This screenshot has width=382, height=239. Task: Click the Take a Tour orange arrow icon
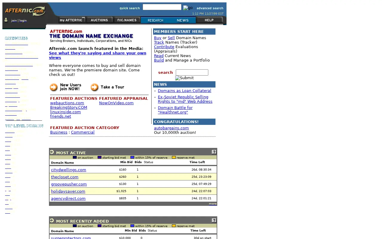coord(95,87)
